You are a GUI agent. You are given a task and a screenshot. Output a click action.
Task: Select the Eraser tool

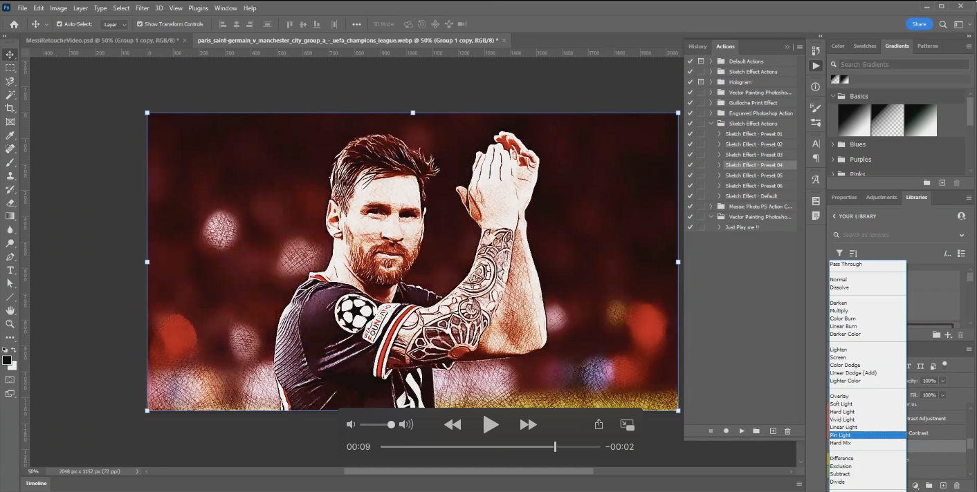pyautogui.click(x=10, y=202)
